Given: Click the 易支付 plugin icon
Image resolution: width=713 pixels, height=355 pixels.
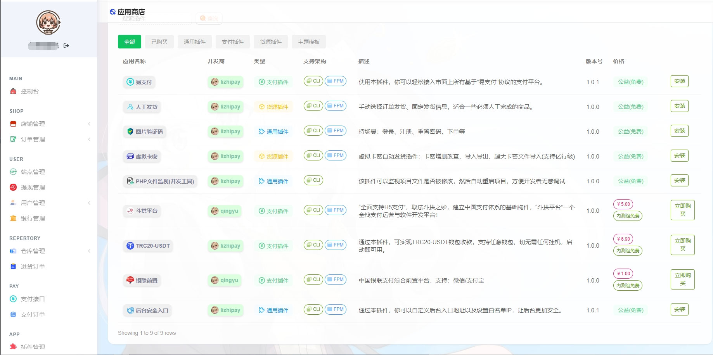Looking at the screenshot, I should [131, 82].
